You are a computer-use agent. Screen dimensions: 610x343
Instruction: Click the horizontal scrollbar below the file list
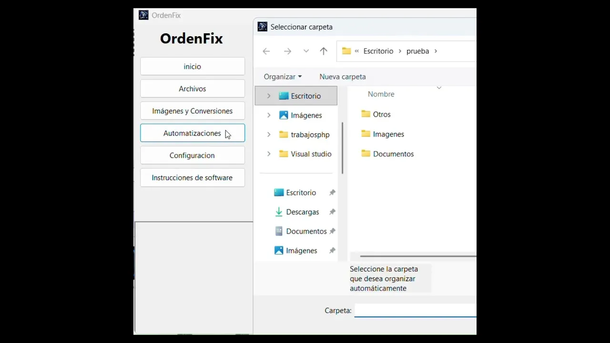418,256
